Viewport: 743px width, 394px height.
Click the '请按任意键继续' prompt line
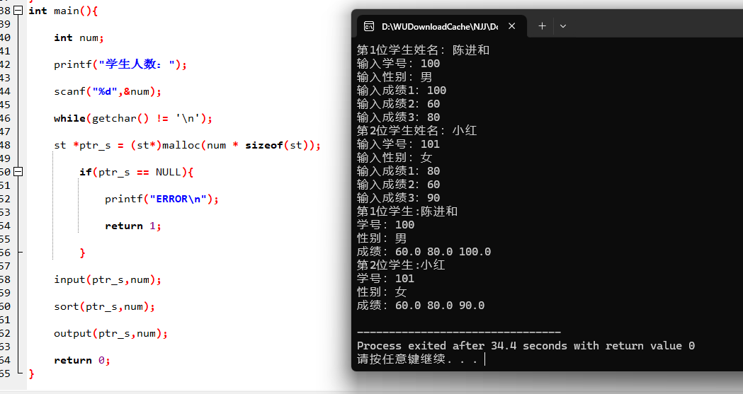point(417,359)
